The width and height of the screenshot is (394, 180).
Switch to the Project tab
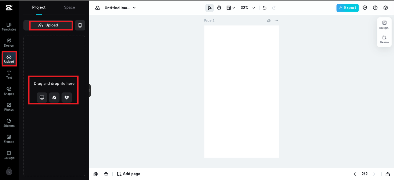click(39, 7)
